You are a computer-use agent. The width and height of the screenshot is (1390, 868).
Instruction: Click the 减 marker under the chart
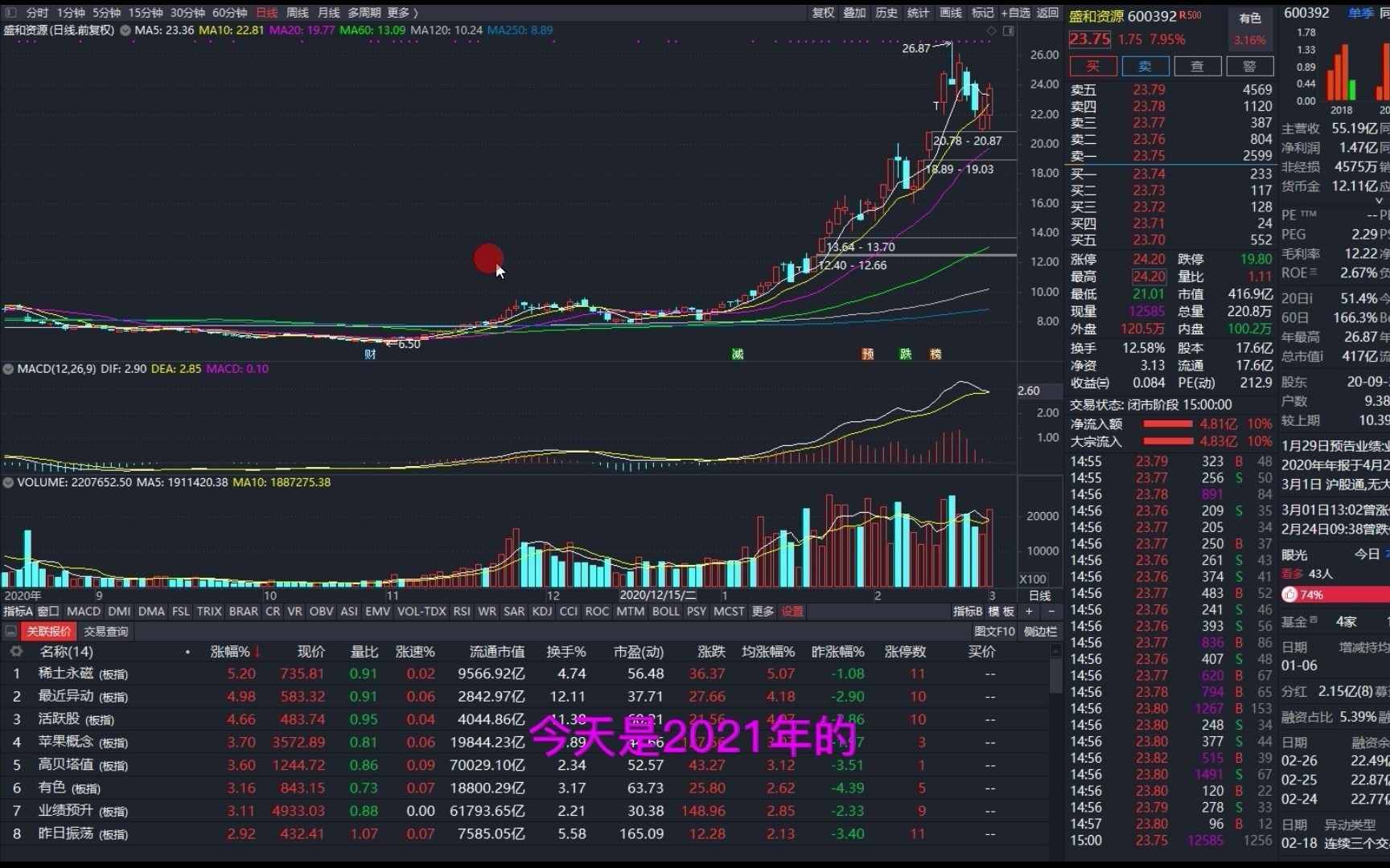[738, 354]
